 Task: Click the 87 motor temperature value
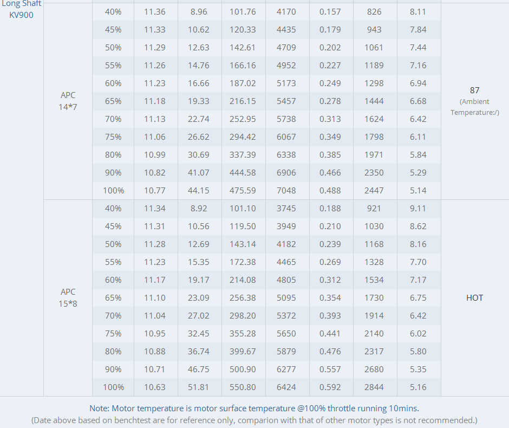[475, 90]
